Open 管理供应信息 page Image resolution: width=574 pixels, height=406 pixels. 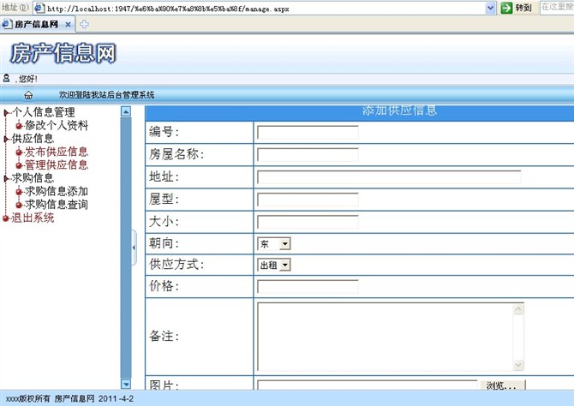tap(57, 164)
